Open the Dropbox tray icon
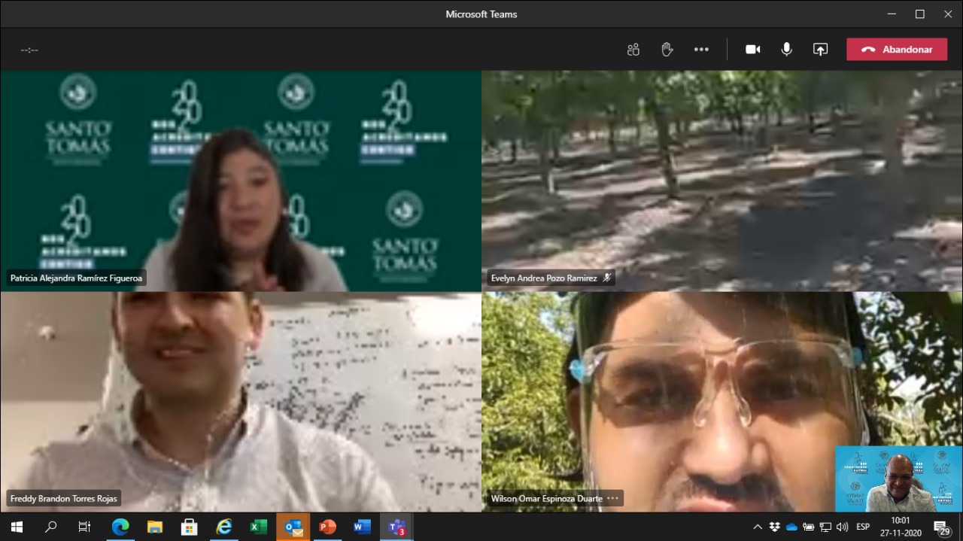 tap(775, 527)
